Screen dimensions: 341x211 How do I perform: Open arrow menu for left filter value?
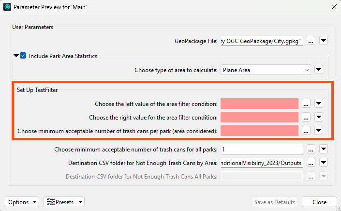(319, 104)
